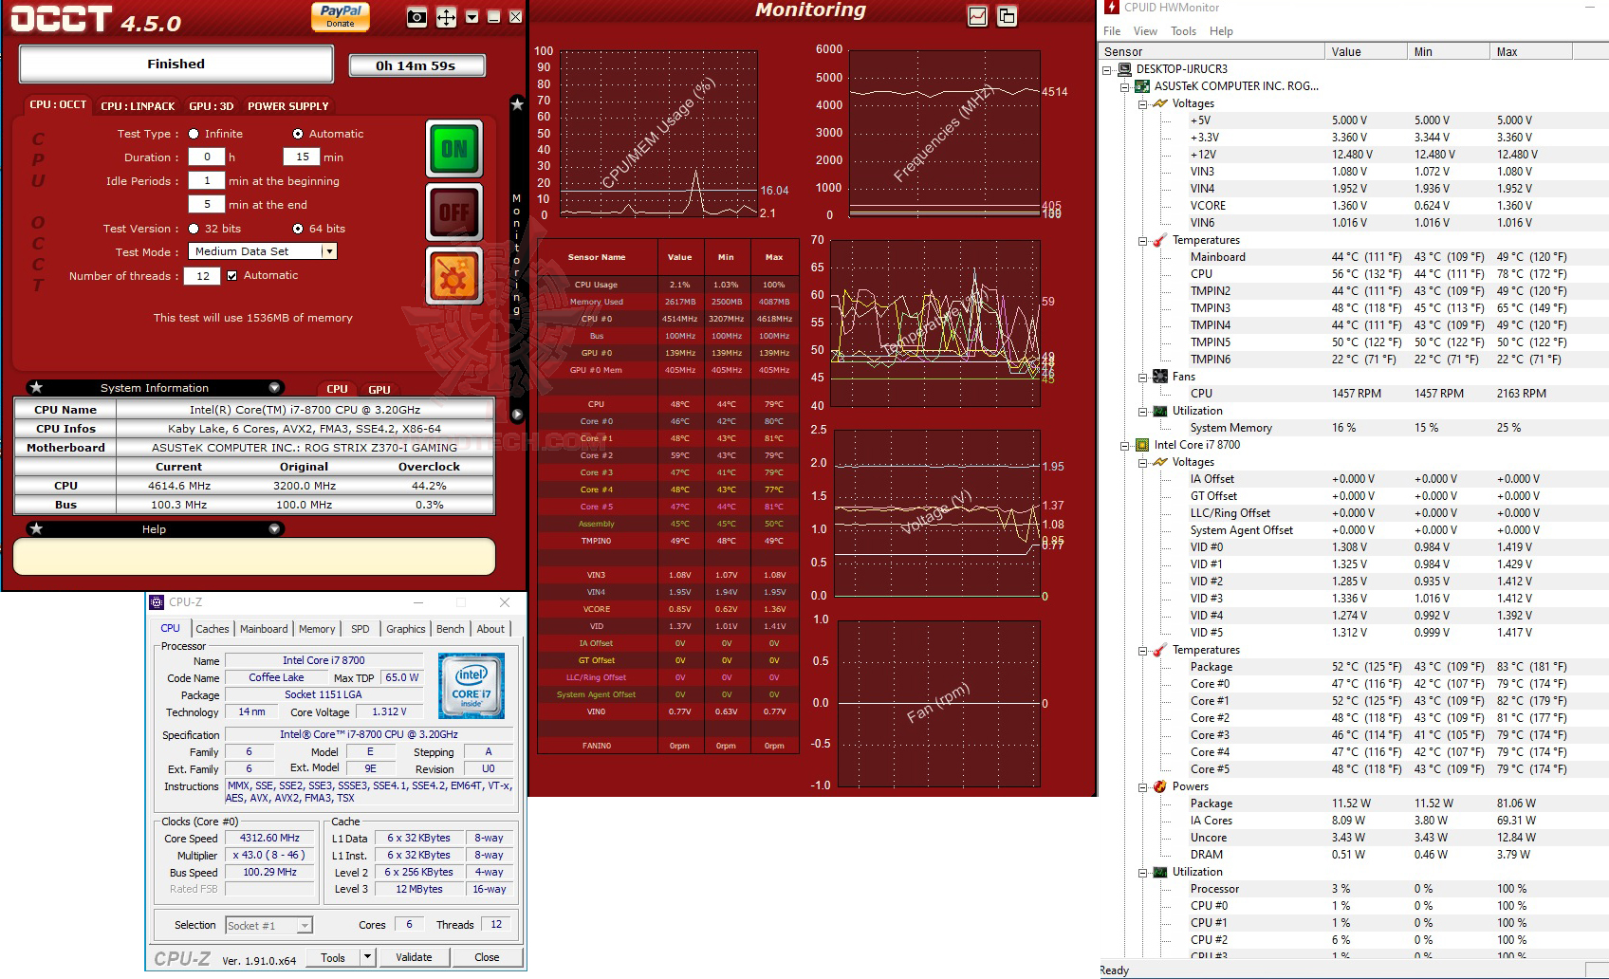Click the thermometer icon under Intel Core i7 node
This screenshot has height=979, width=1609.
pos(1159,650)
